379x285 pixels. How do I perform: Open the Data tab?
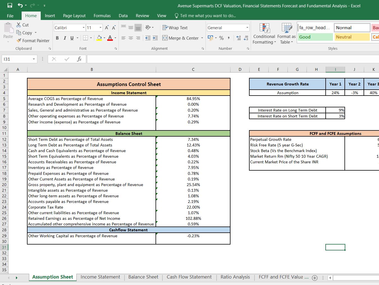(x=123, y=16)
